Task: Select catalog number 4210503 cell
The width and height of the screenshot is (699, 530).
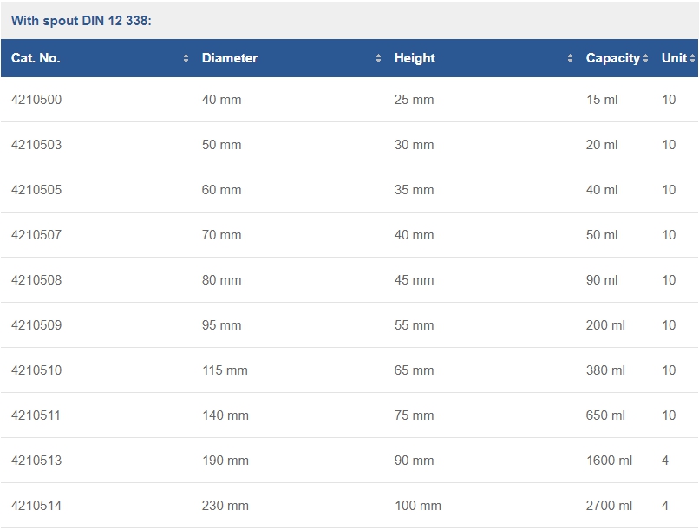Action: coord(36,145)
